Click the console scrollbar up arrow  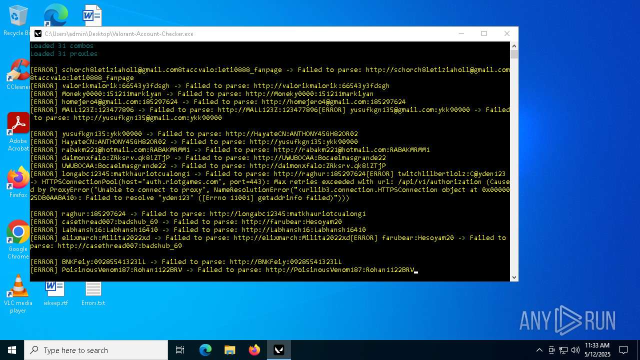[x=514, y=46]
